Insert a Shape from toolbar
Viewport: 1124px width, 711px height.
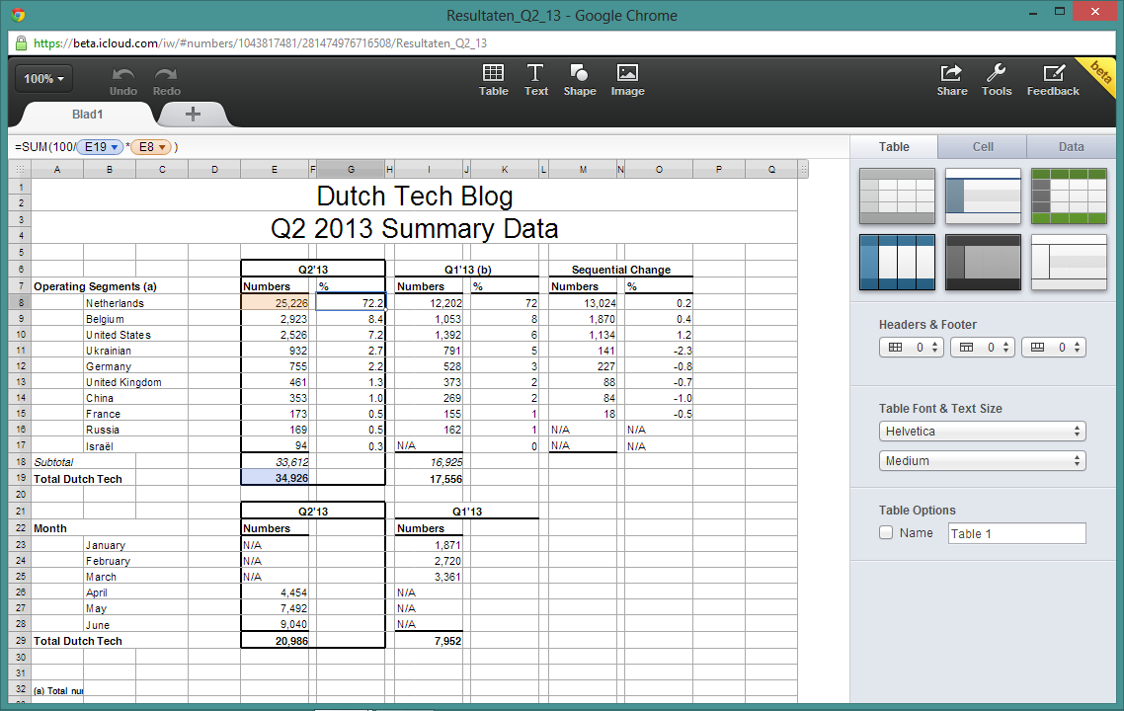tap(579, 80)
